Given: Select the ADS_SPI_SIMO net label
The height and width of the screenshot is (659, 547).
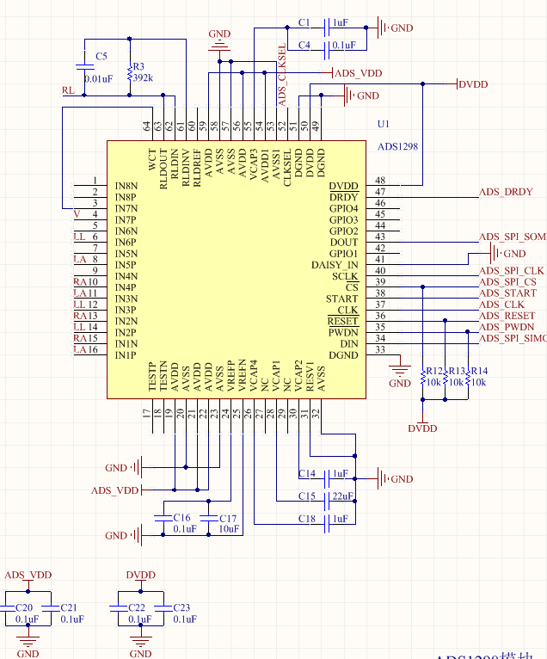Looking at the screenshot, I should pos(513,338).
